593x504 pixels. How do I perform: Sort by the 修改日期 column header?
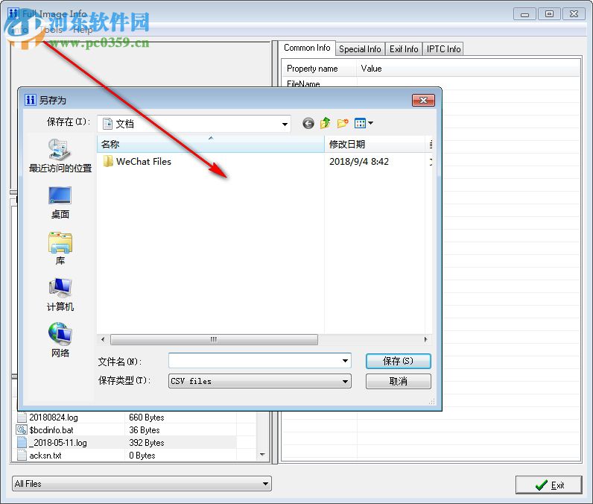[375, 144]
